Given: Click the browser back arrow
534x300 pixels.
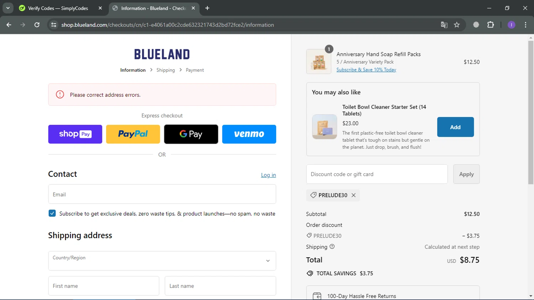Looking at the screenshot, I should (x=9, y=25).
